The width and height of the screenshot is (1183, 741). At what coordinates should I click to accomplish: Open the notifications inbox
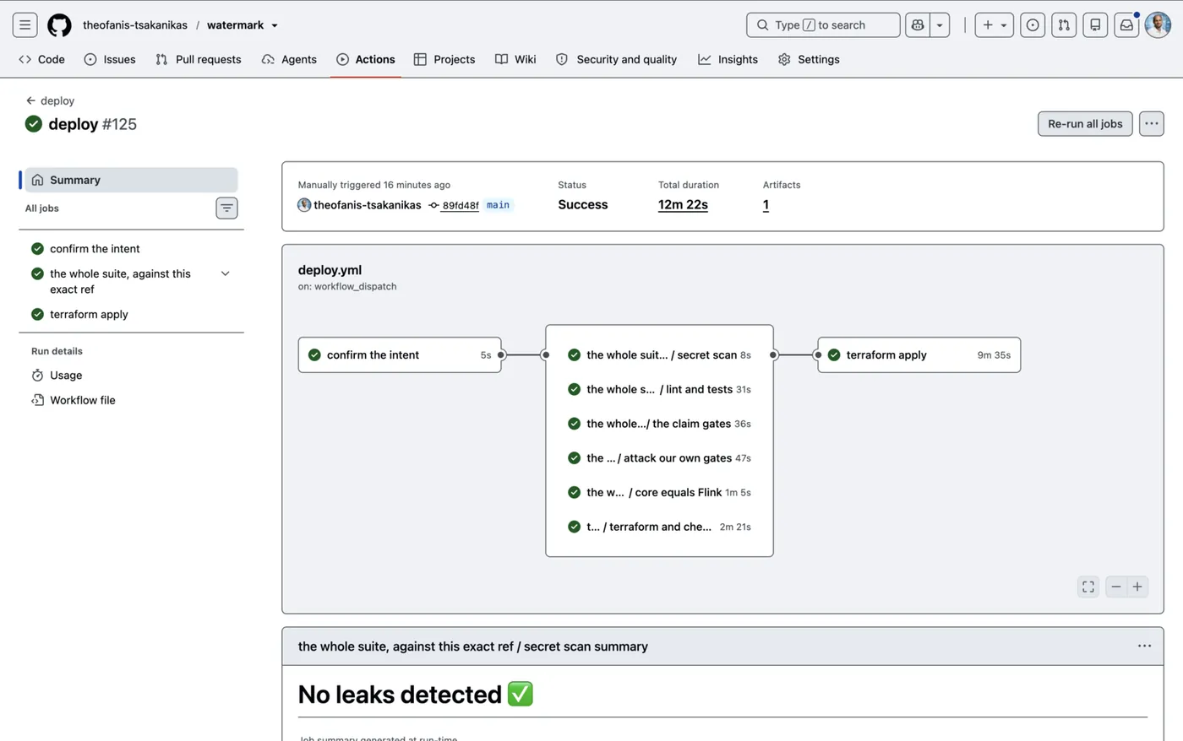click(1126, 25)
